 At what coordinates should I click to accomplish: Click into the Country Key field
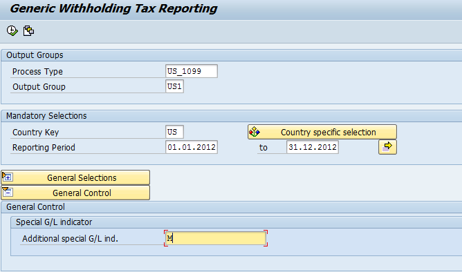[174, 132]
